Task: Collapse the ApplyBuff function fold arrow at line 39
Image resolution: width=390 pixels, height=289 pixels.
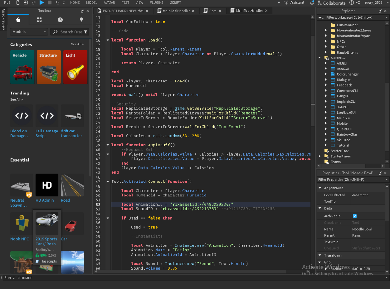Action: click(108, 145)
